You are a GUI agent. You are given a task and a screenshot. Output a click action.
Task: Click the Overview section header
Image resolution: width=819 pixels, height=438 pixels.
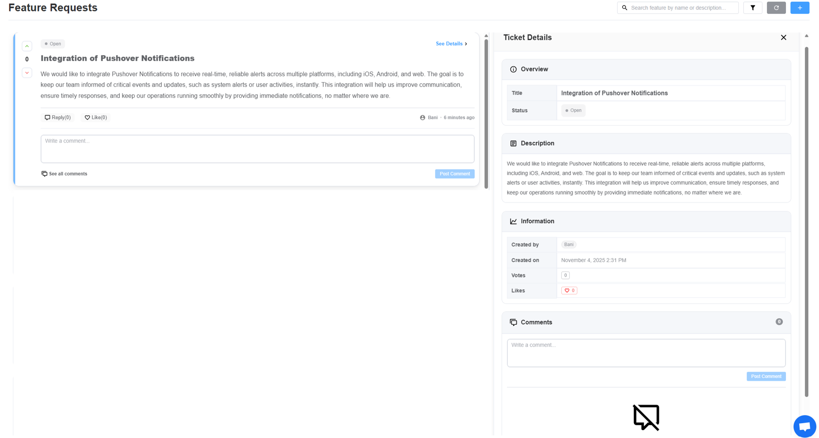click(x=534, y=69)
